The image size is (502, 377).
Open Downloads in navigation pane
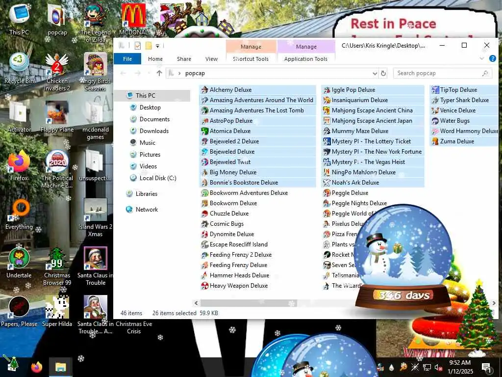tap(153, 131)
